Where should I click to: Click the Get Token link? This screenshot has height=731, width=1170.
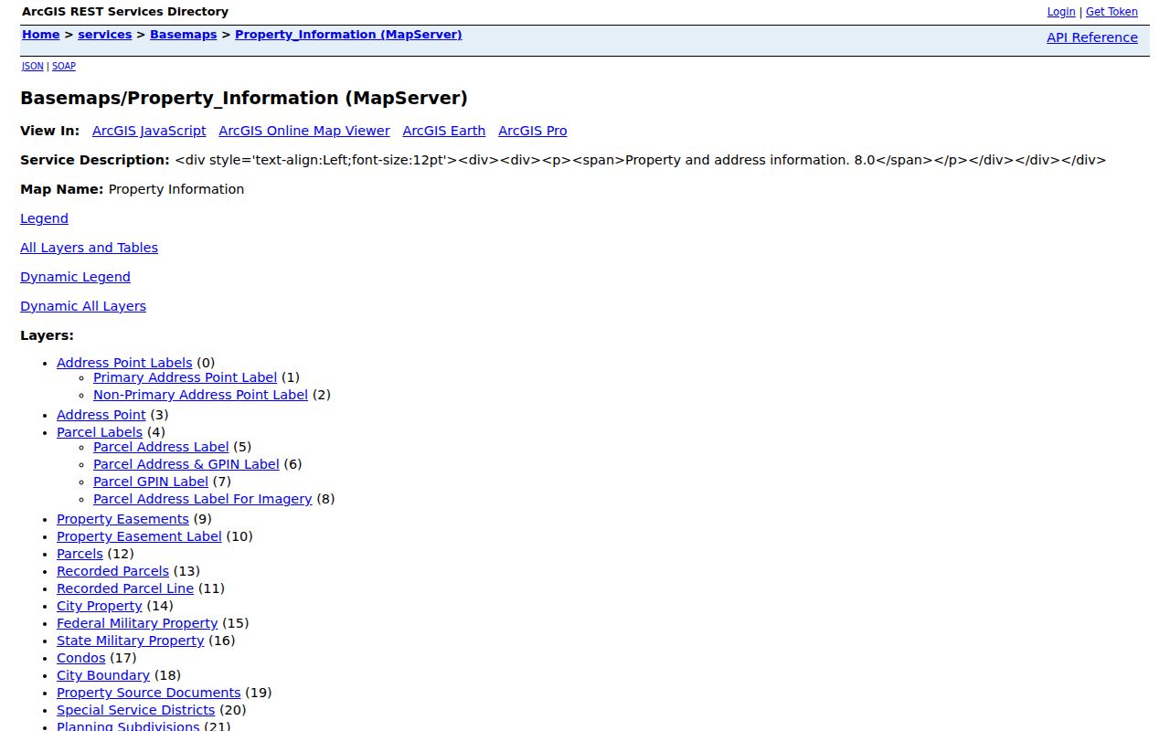pyautogui.click(x=1111, y=12)
